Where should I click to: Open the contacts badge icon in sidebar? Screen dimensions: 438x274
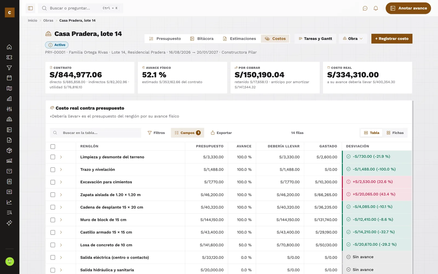(9, 181)
